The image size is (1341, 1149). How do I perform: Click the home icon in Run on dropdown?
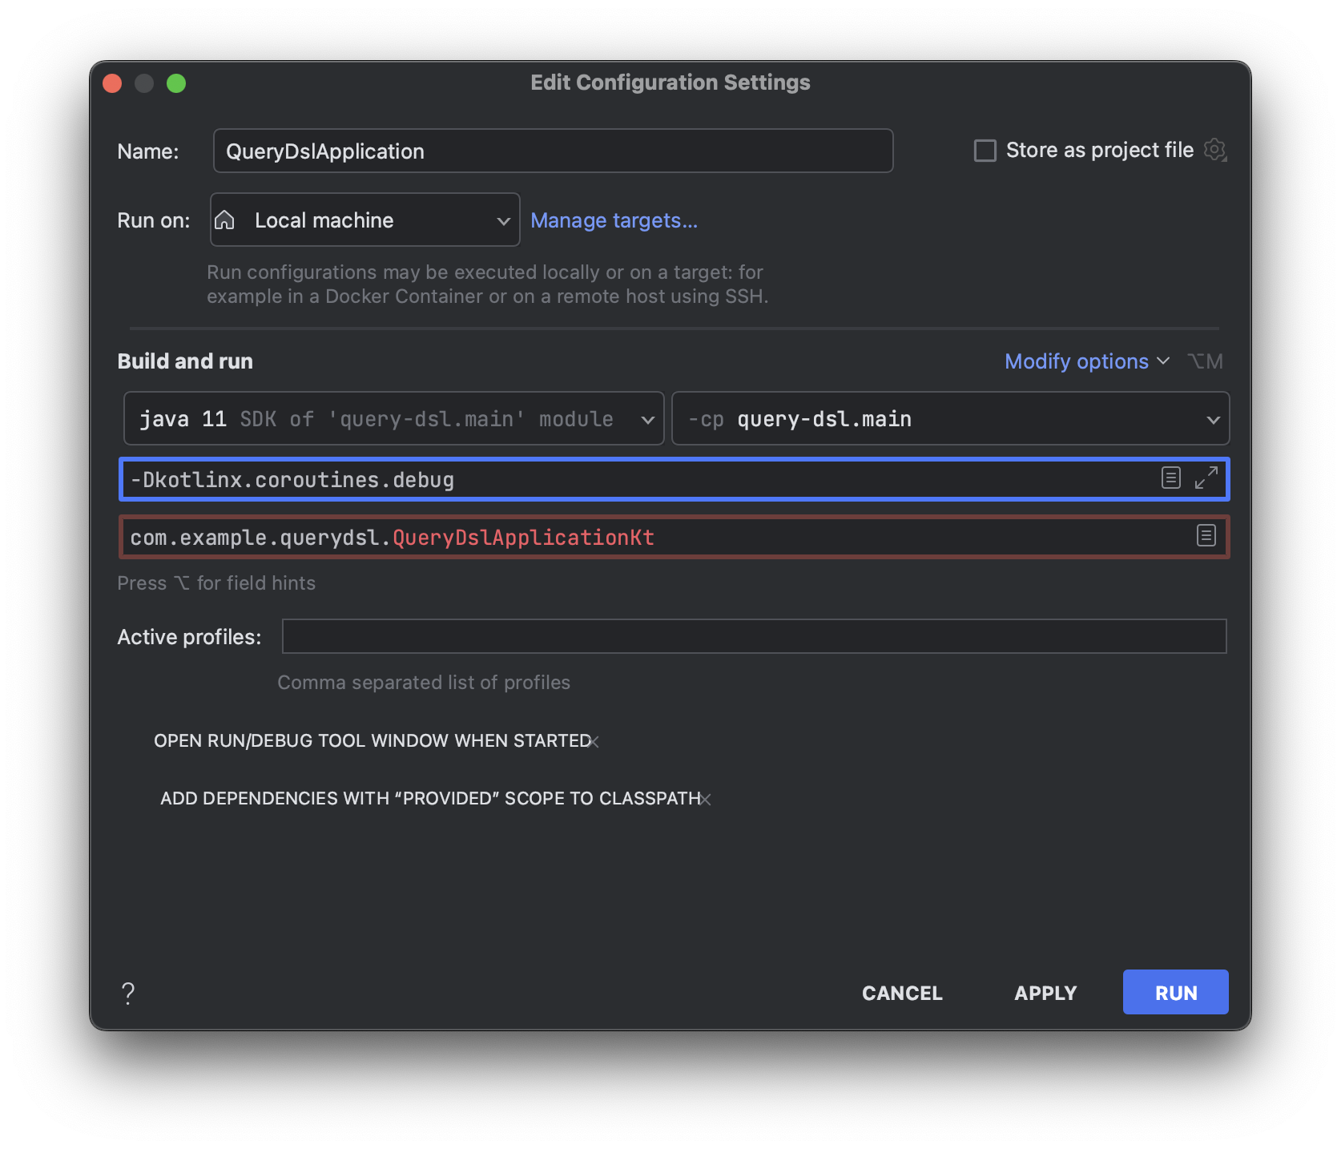tap(225, 220)
